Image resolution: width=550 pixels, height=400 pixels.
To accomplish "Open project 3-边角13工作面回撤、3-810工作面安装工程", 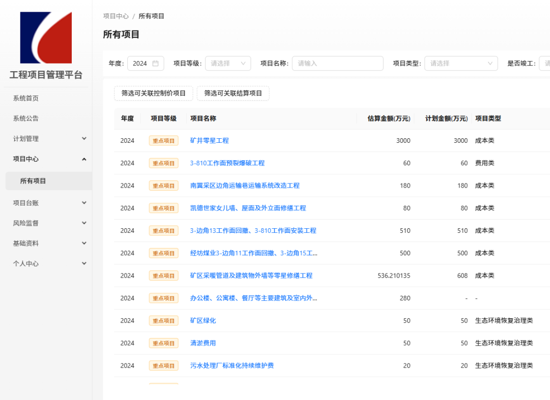I will click(x=253, y=231).
